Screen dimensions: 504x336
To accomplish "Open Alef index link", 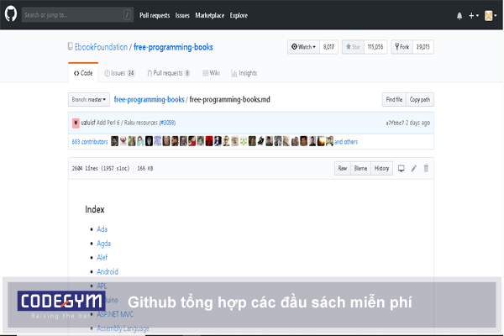I will point(102,257).
